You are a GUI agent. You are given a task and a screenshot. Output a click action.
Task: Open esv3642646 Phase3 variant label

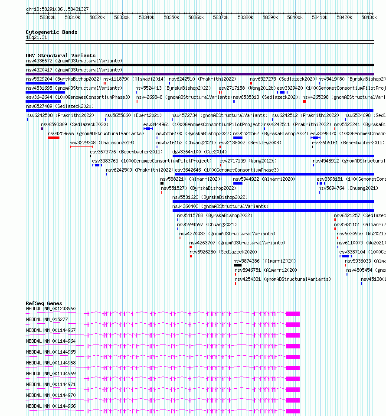coord(227,170)
